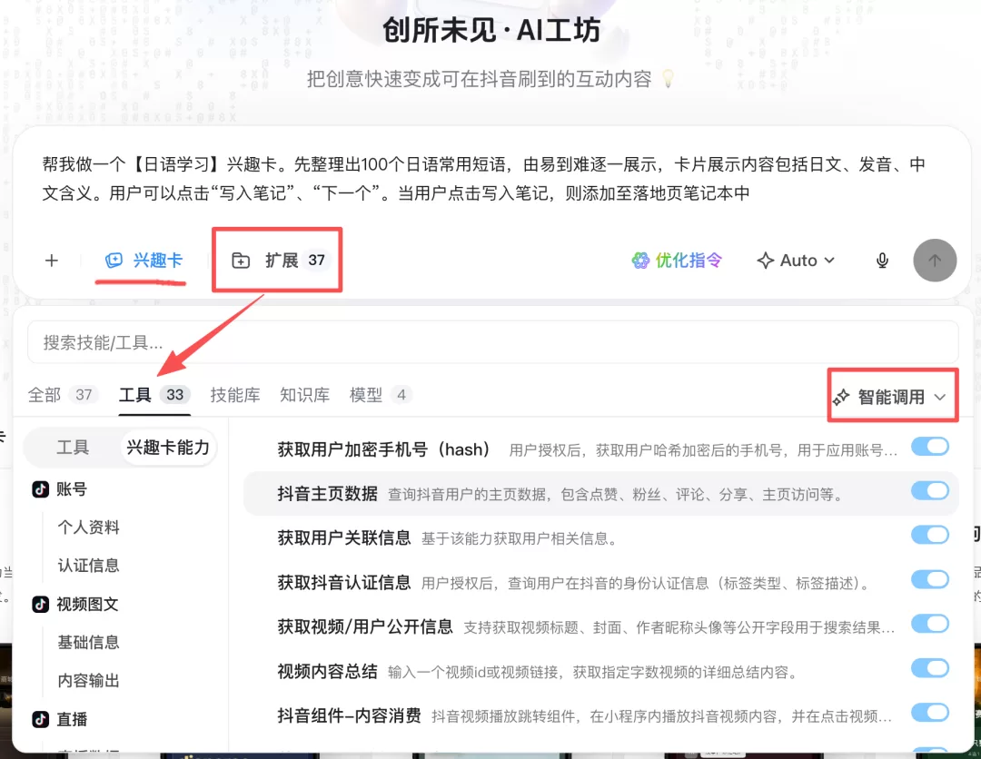Screen dimensions: 981x759
Task: Open 认证信息 under 账号
Action: pos(88,566)
